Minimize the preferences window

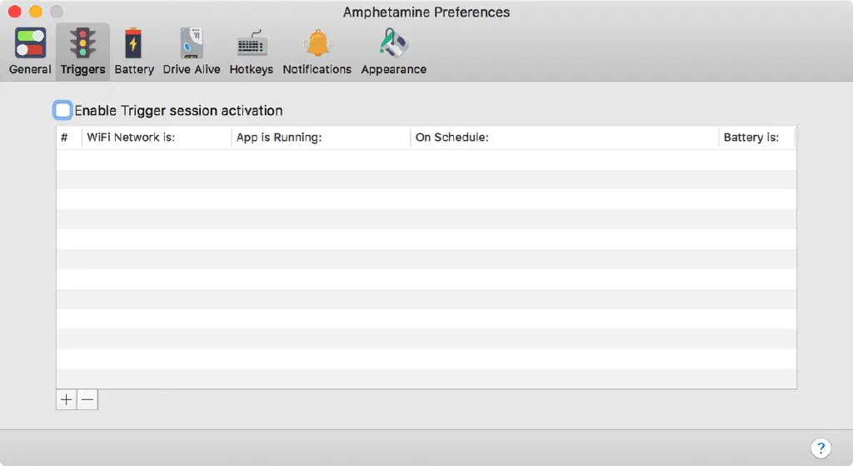(x=35, y=12)
